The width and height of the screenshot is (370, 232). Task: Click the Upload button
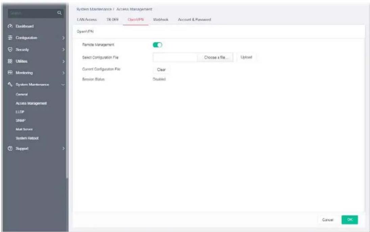pyautogui.click(x=246, y=57)
